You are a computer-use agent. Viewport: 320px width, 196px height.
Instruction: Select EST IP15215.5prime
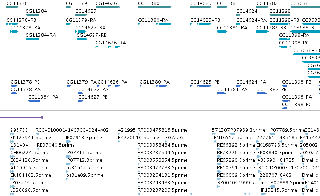(x=279, y=190)
